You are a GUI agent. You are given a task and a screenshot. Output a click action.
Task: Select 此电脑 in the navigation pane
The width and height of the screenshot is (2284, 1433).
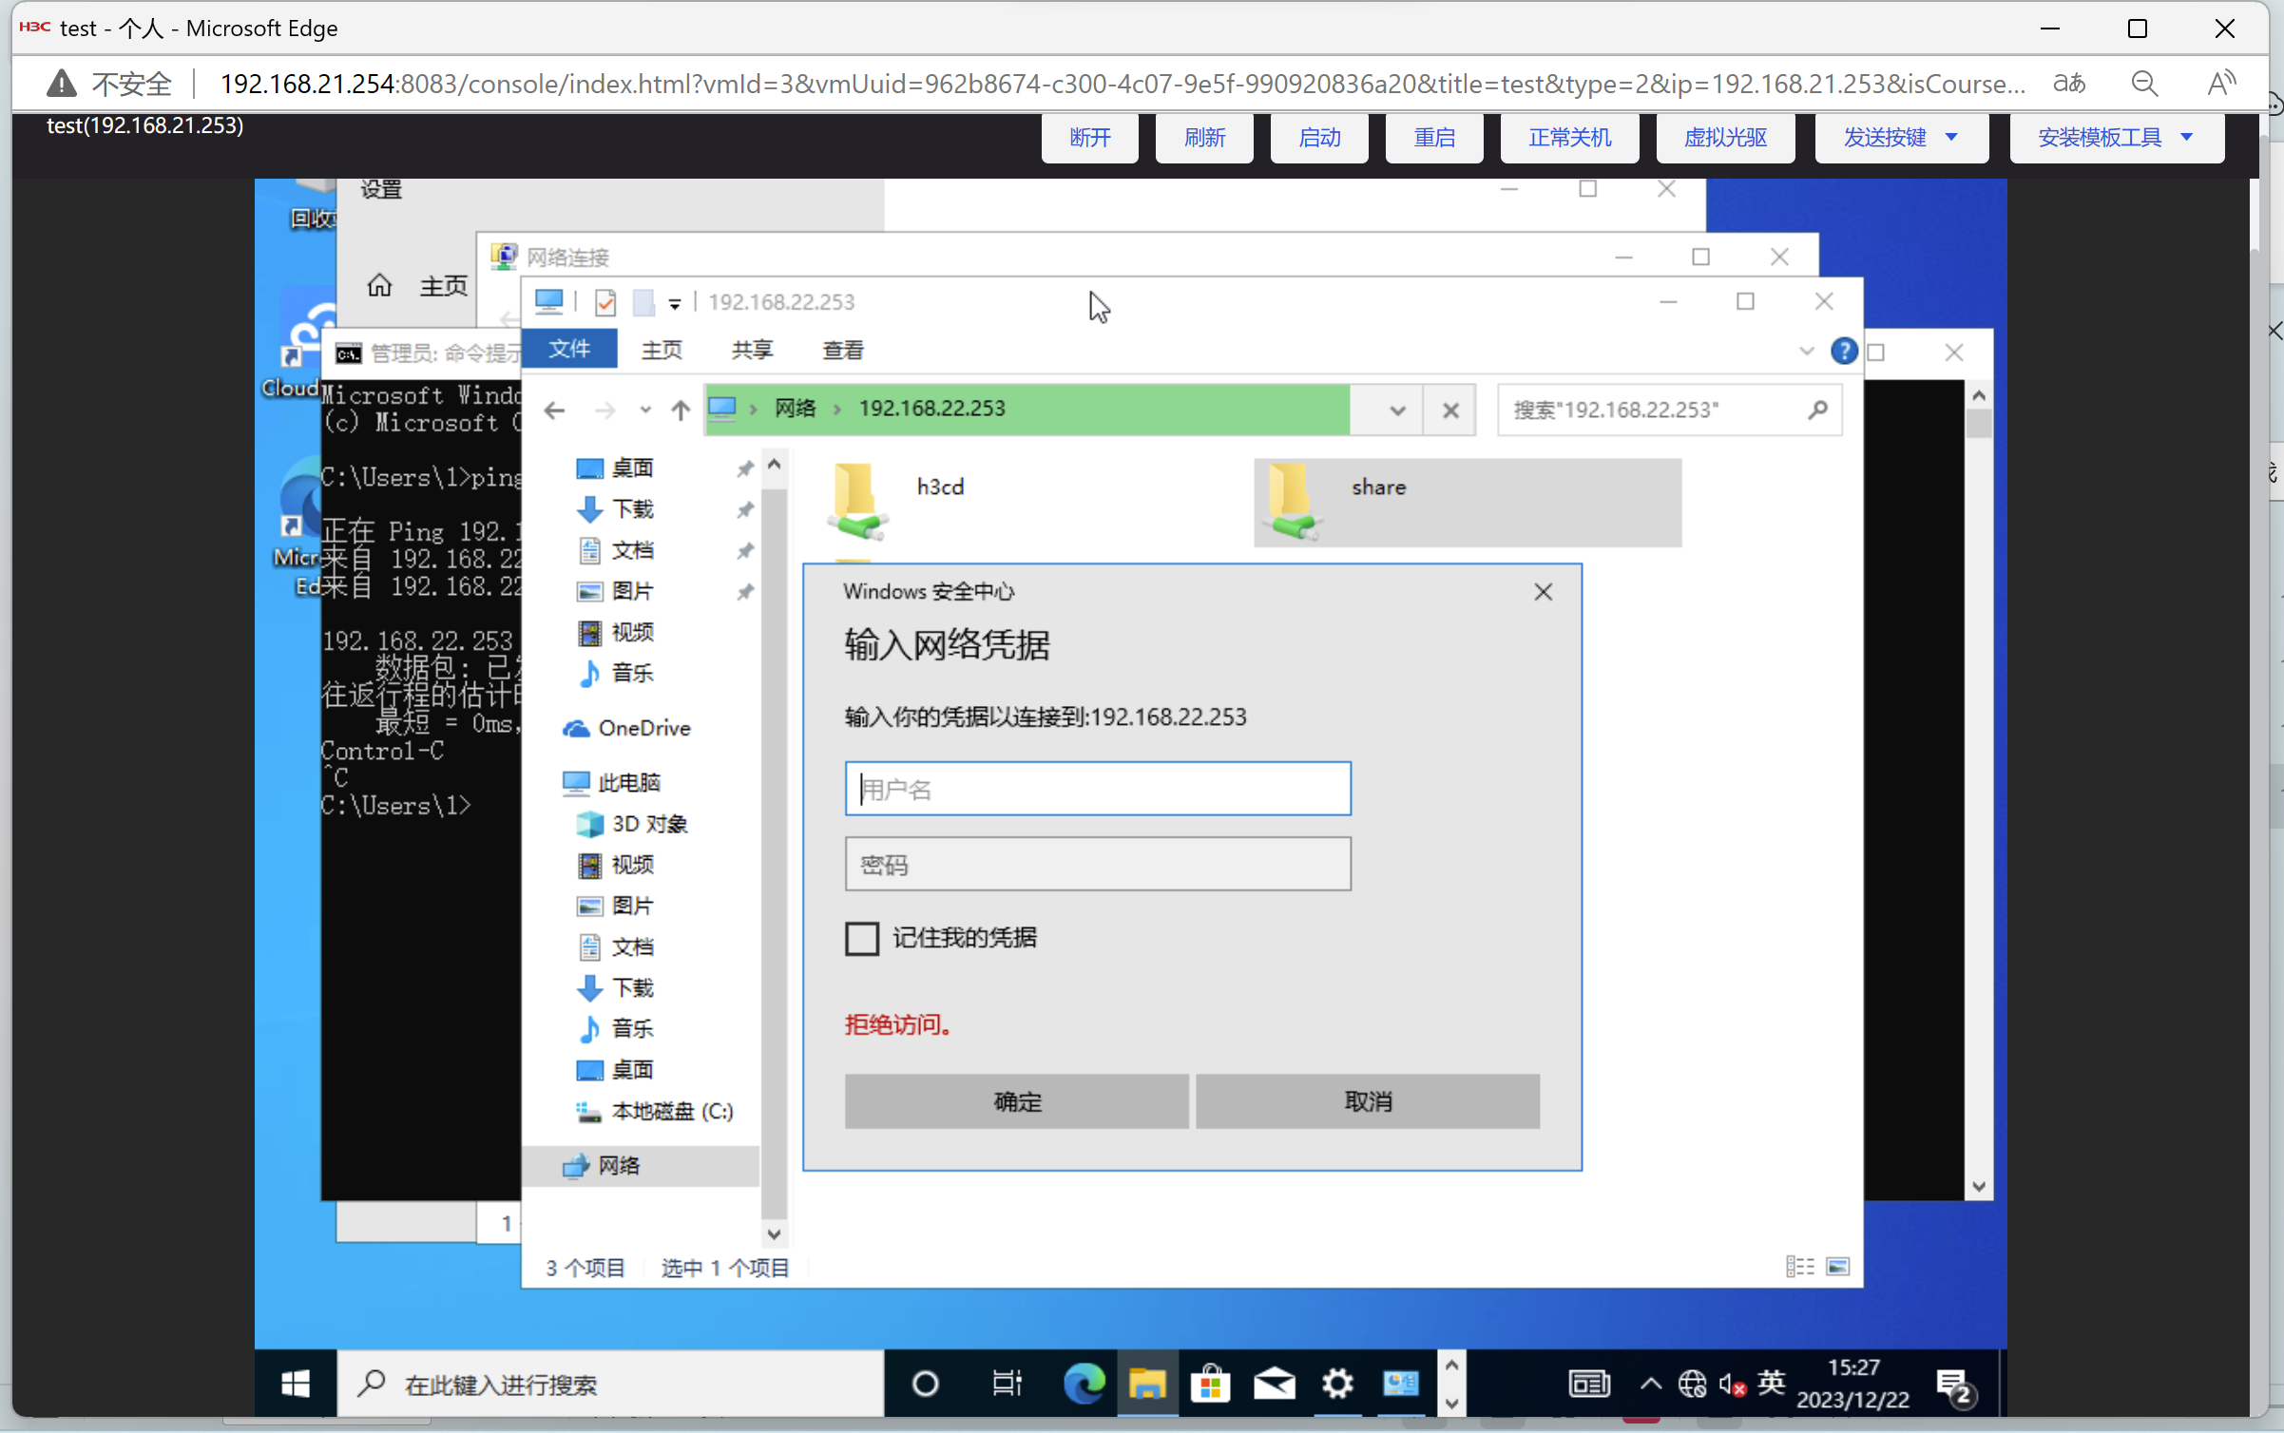pyautogui.click(x=627, y=782)
